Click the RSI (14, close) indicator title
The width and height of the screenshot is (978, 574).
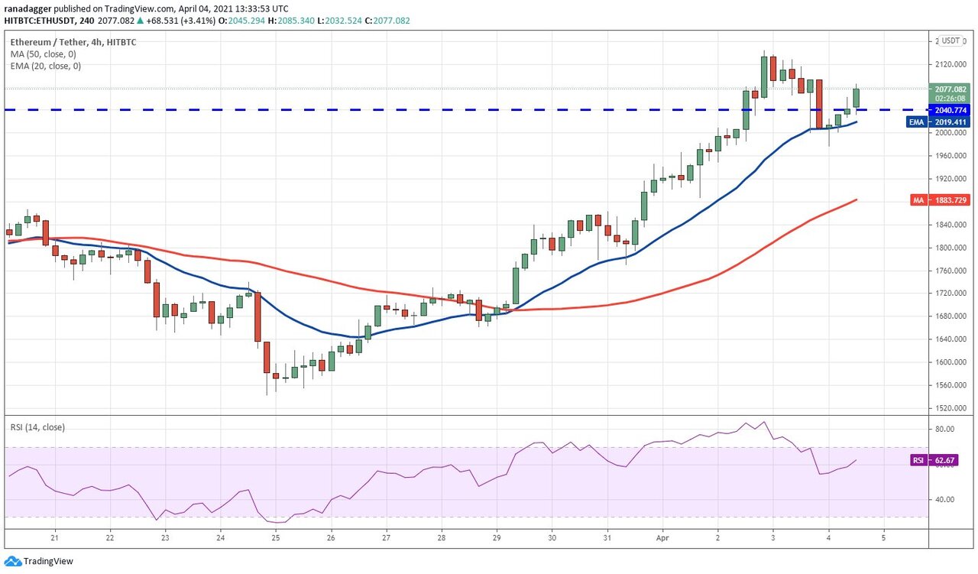(39, 427)
